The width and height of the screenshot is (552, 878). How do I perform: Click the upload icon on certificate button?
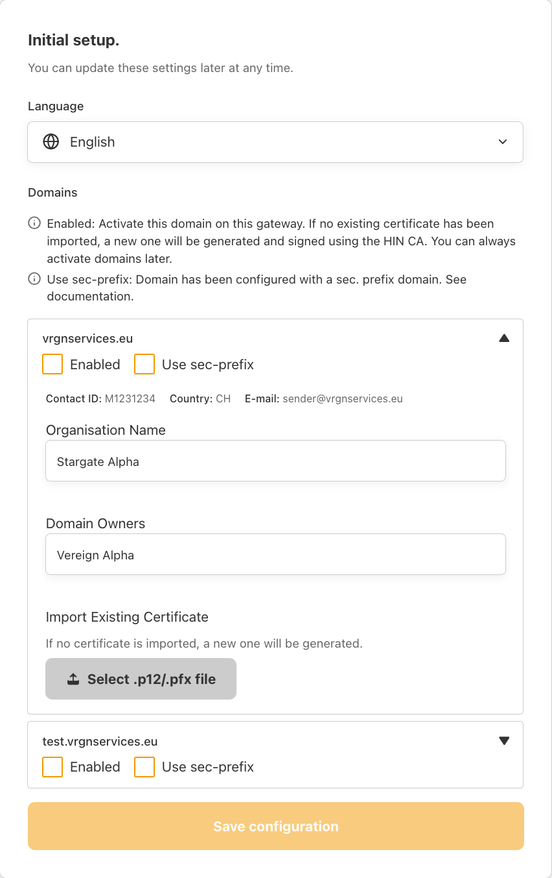coord(73,679)
